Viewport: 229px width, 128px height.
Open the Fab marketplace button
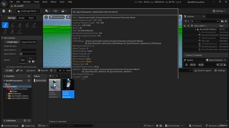(x=19, y=70)
